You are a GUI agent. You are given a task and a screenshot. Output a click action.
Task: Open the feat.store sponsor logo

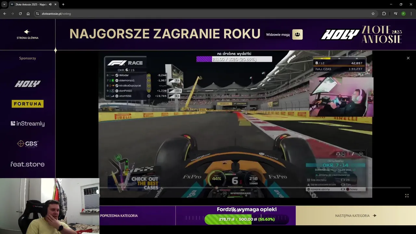pyautogui.click(x=27, y=164)
